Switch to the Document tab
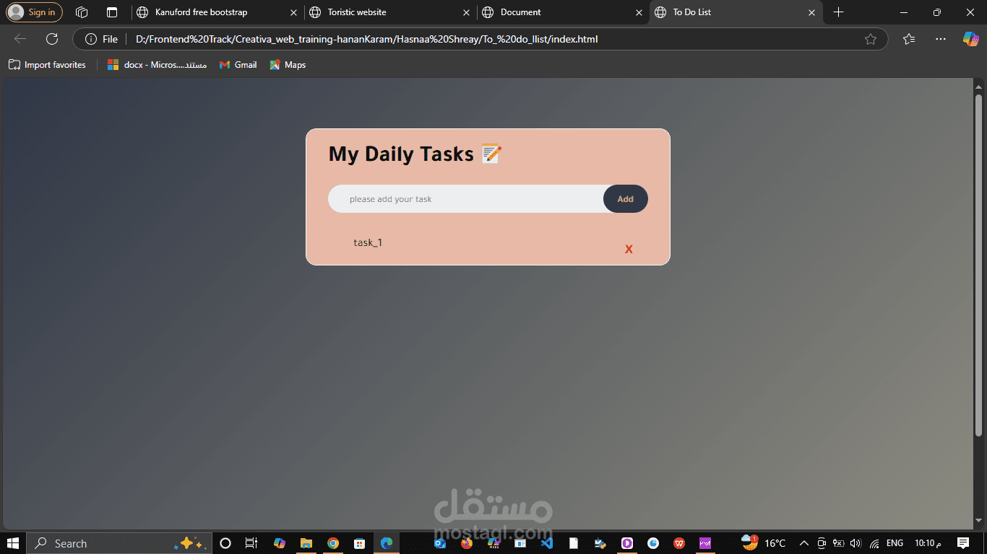The image size is (987, 554). pyautogui.click(x=562, y=12)
